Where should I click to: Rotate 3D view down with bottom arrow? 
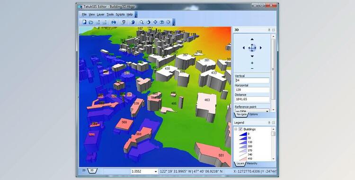click(252, 56)
